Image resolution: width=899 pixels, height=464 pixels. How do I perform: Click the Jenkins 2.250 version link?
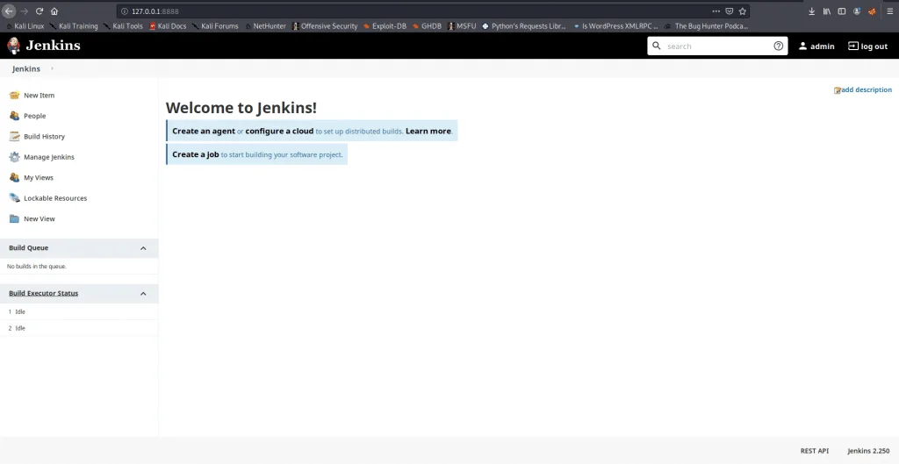coord(868,451)
